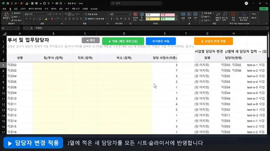Click orange 담당자 변경 적용 sheet button
This screenshot has width=270, height=151.
(x=213, y=41)
